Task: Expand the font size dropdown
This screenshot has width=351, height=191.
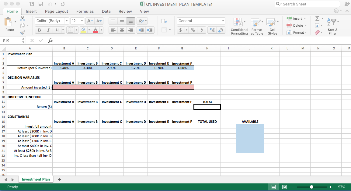Action: tap(82, 21)
